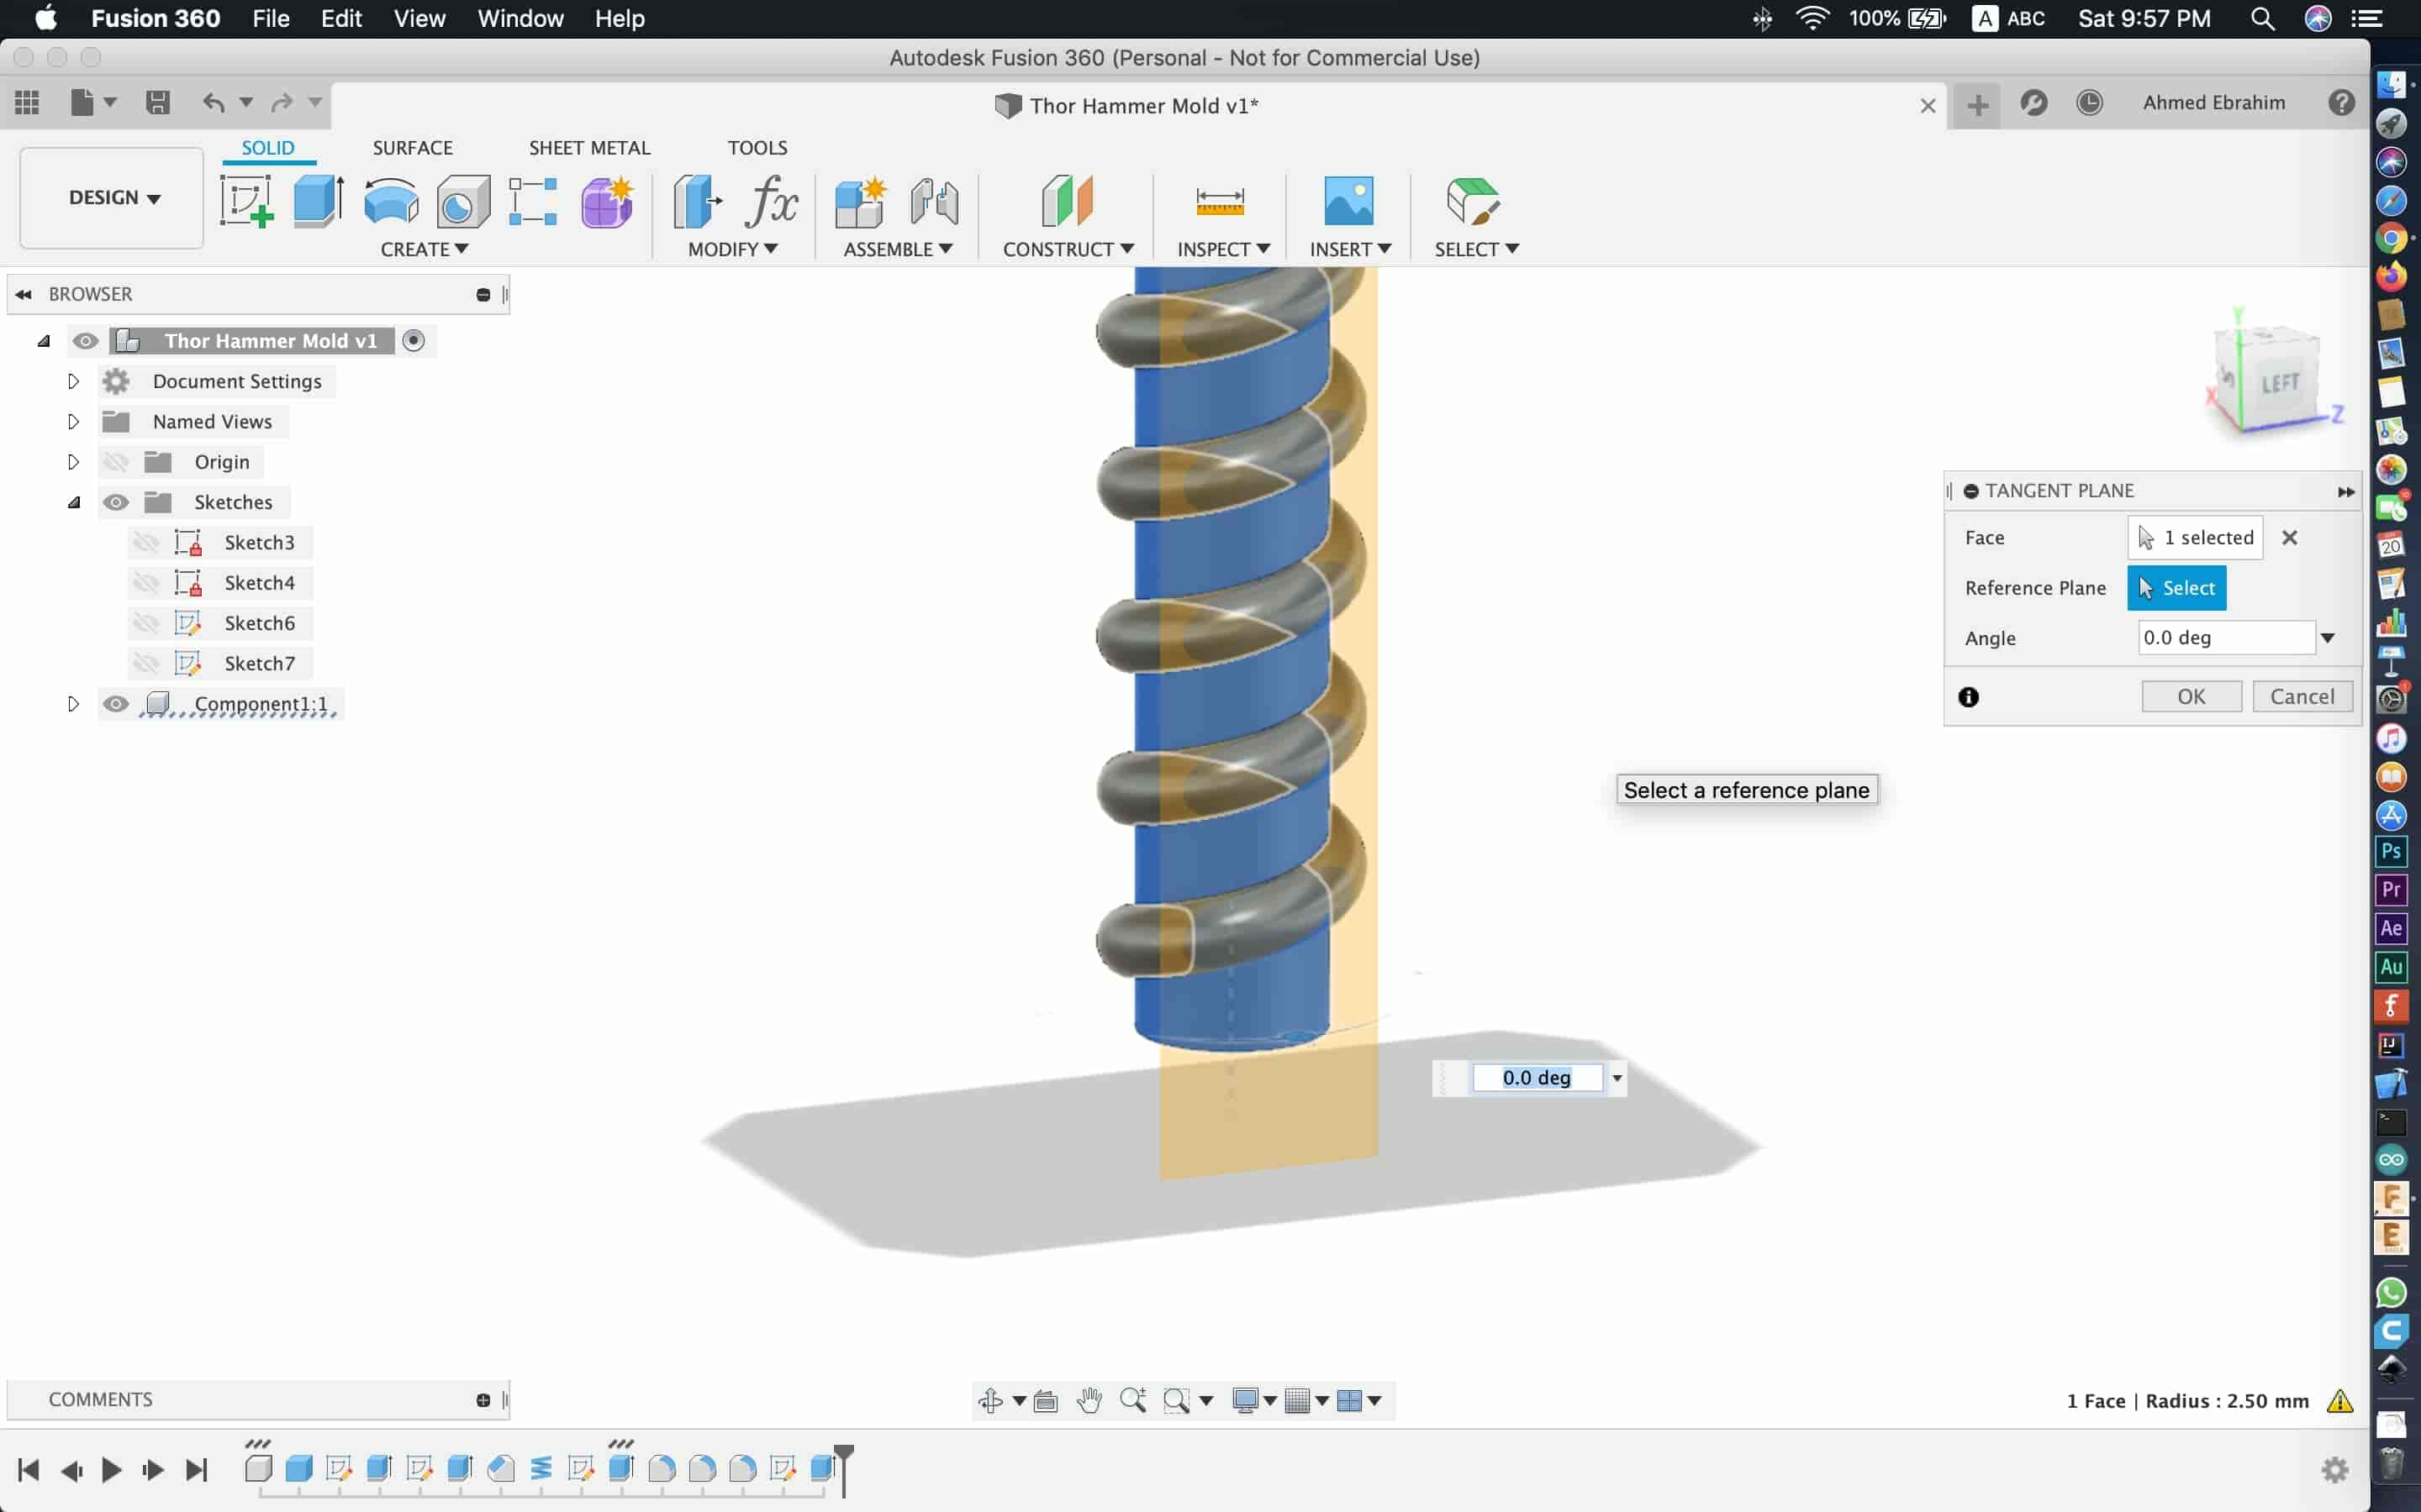Click the Select tool icon

[1473, 201]
